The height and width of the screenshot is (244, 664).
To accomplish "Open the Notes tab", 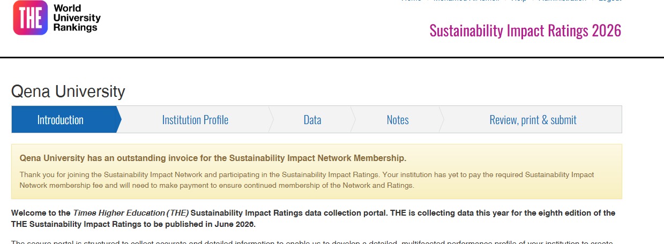I will [398, 119].
